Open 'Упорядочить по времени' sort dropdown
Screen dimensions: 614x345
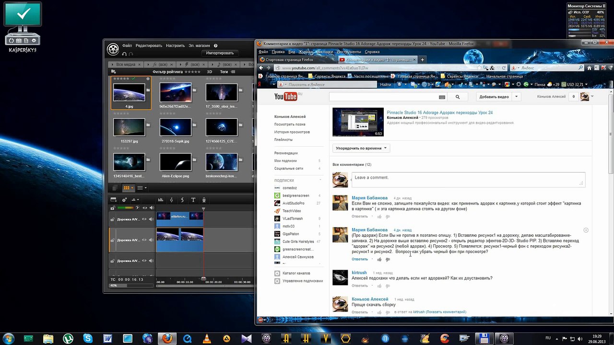point(361,148)
